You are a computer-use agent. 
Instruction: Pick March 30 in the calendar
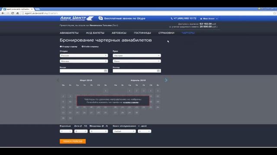click(x=63, y=118)
